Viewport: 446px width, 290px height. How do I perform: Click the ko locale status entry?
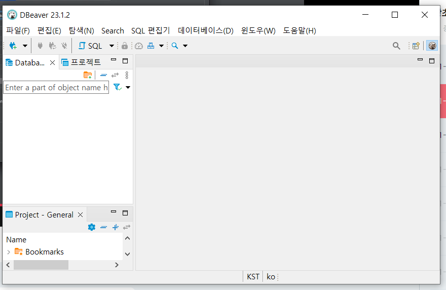pyautogui.click(x=271, y=277)
